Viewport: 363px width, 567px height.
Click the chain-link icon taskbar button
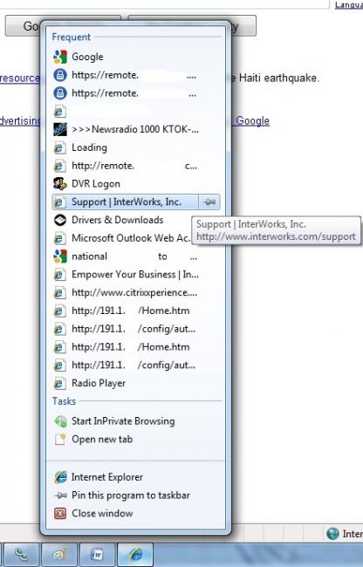tap(21, 554)
